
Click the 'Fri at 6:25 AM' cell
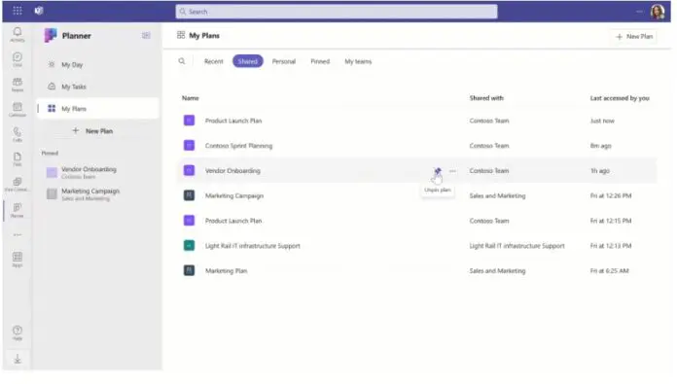click(609, 271)
